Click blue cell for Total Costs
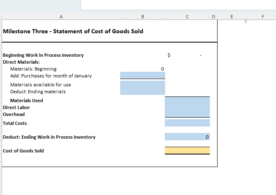276x195 pixels. (187, 123)
